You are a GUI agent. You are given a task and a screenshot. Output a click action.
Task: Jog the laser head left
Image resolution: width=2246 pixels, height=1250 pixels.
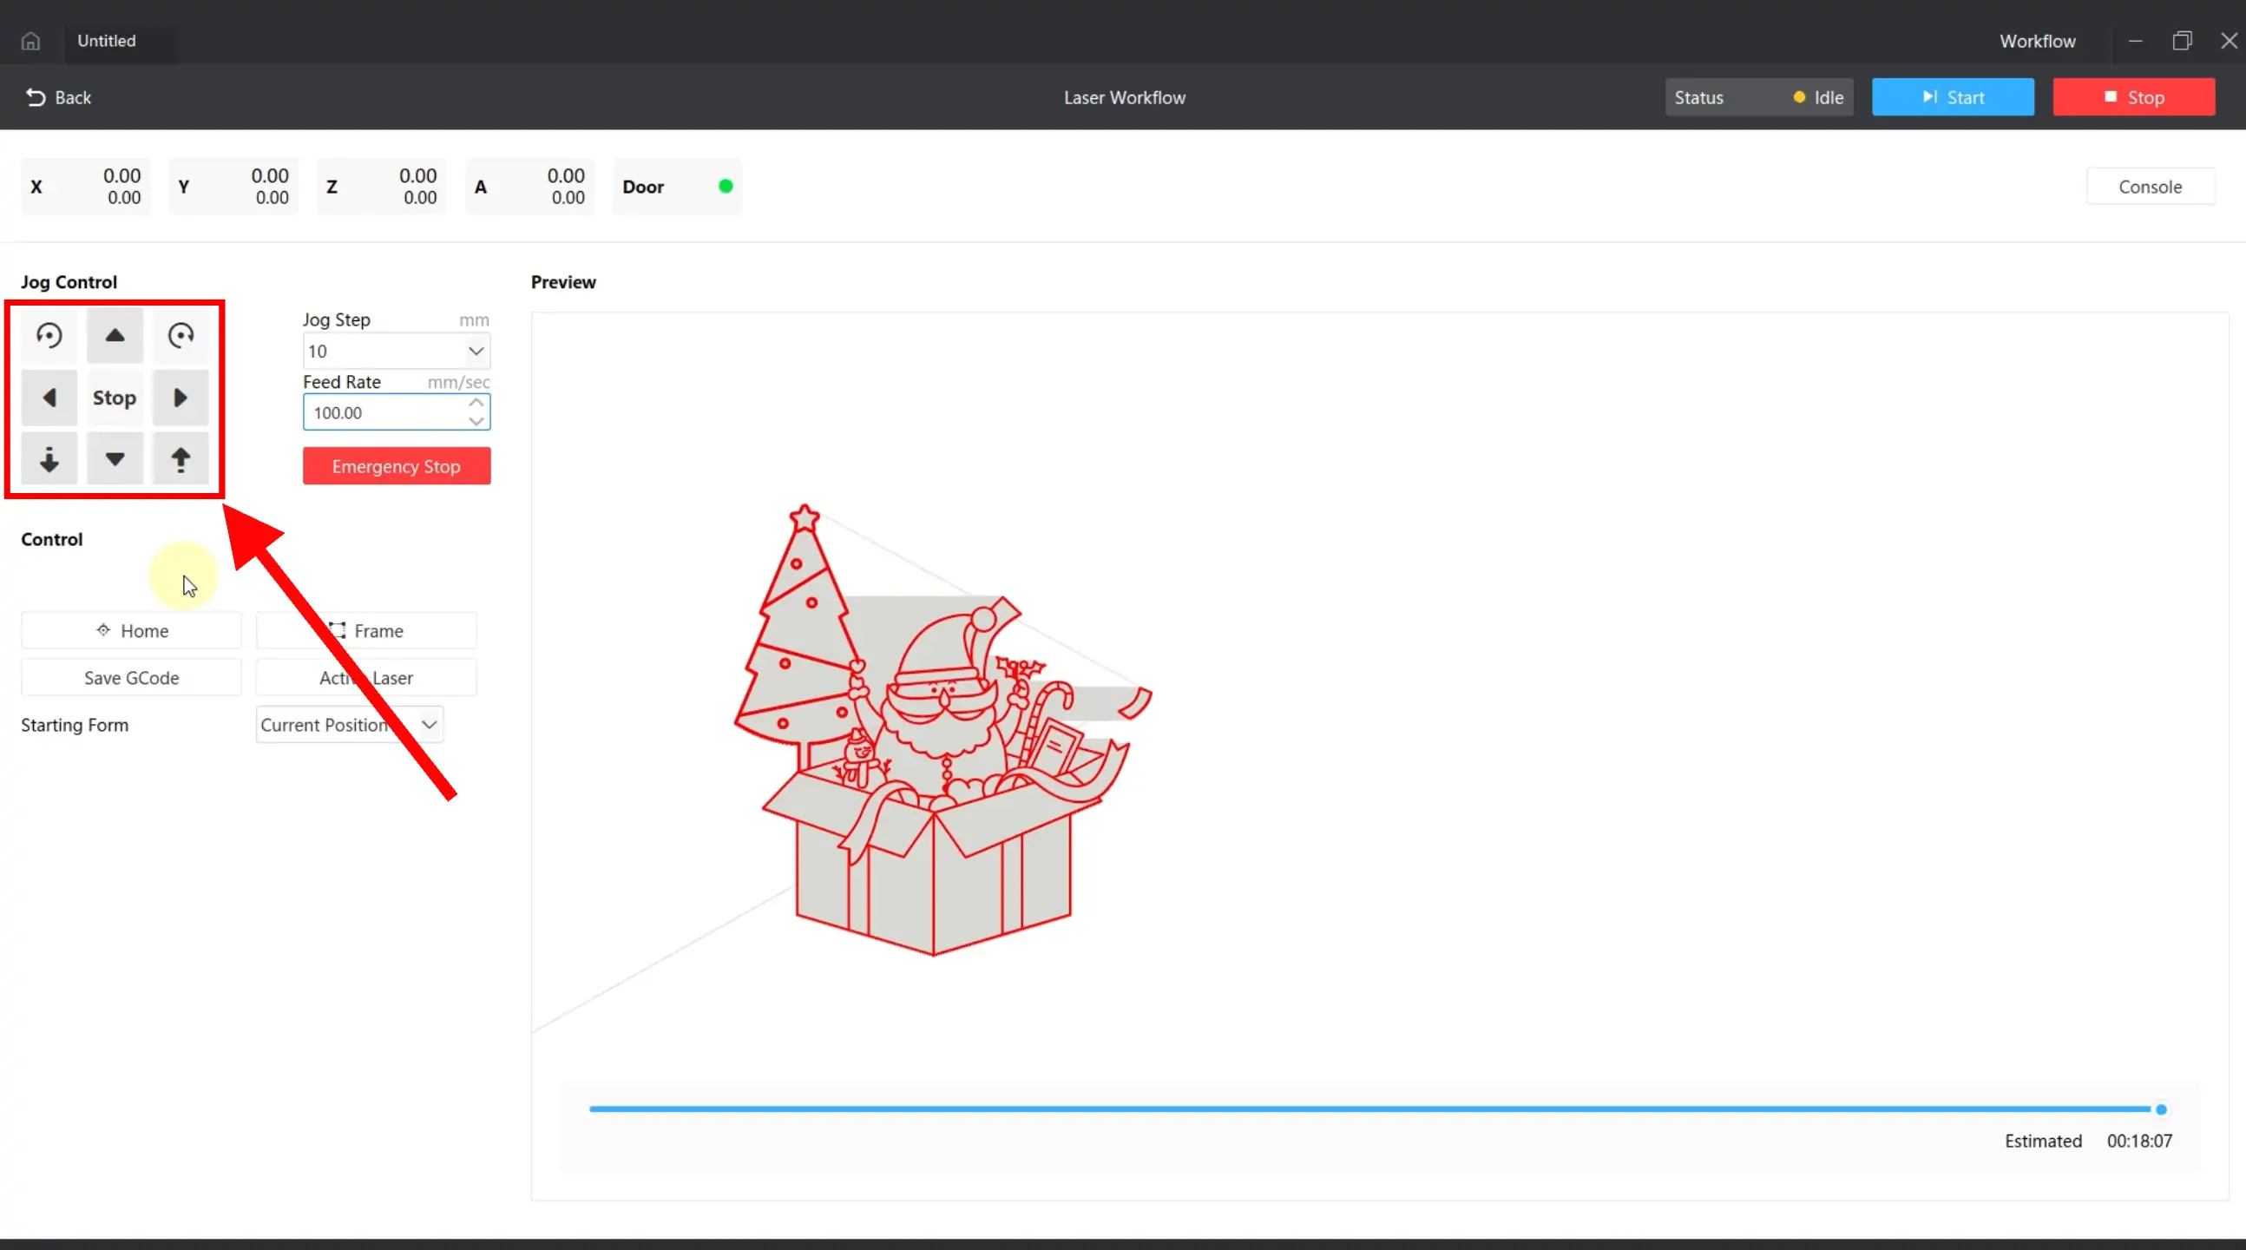49,398
